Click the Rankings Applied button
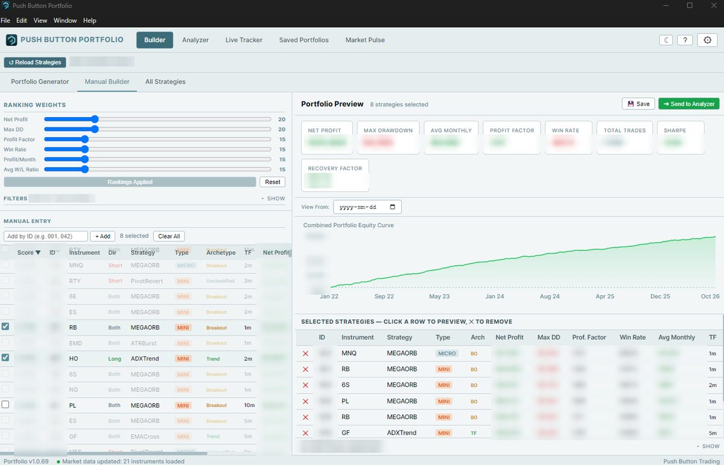 click(x=130, y=182)
